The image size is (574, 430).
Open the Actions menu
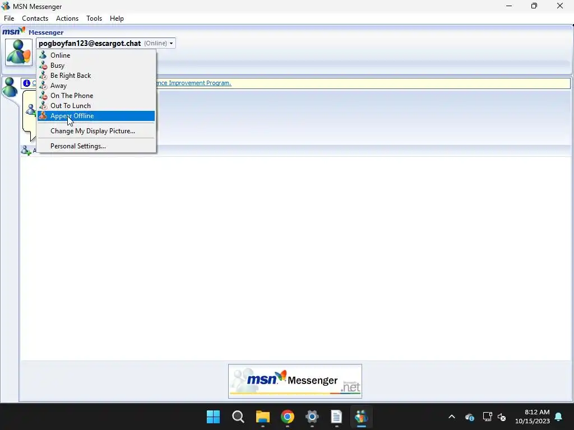point(67,18)
